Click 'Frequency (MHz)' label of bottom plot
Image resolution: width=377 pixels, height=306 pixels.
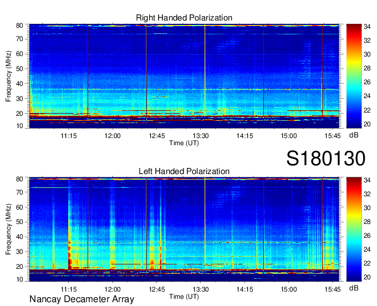[8, 229]
